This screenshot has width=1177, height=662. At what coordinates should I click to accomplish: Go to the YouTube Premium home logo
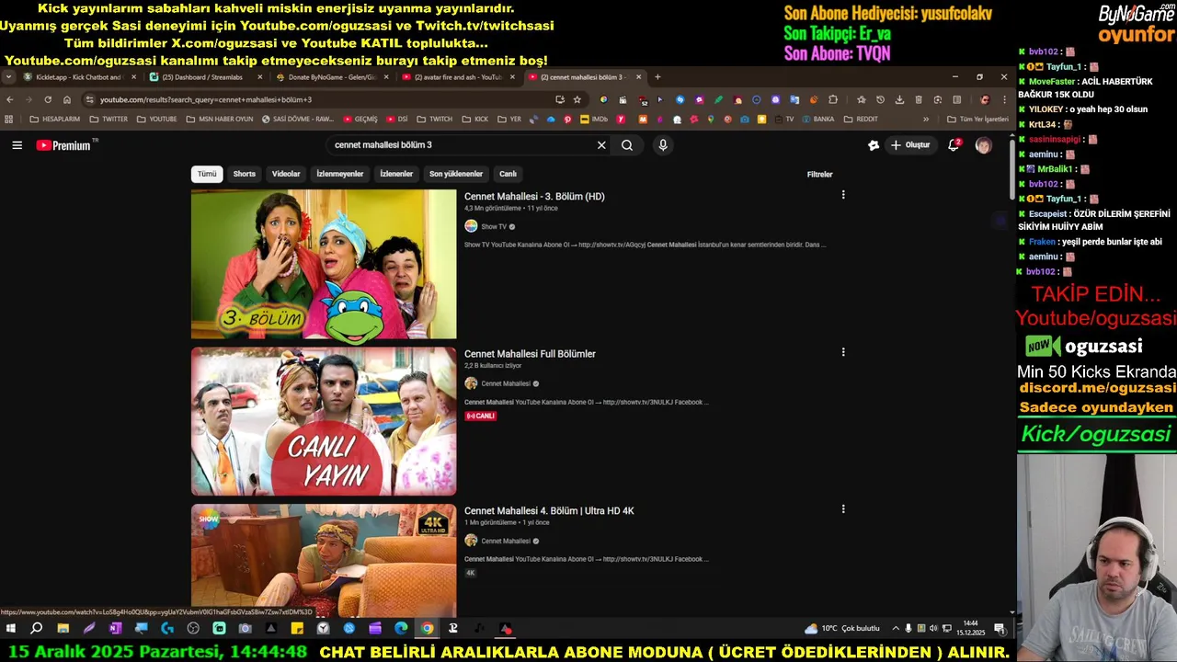tap(64, 145)
